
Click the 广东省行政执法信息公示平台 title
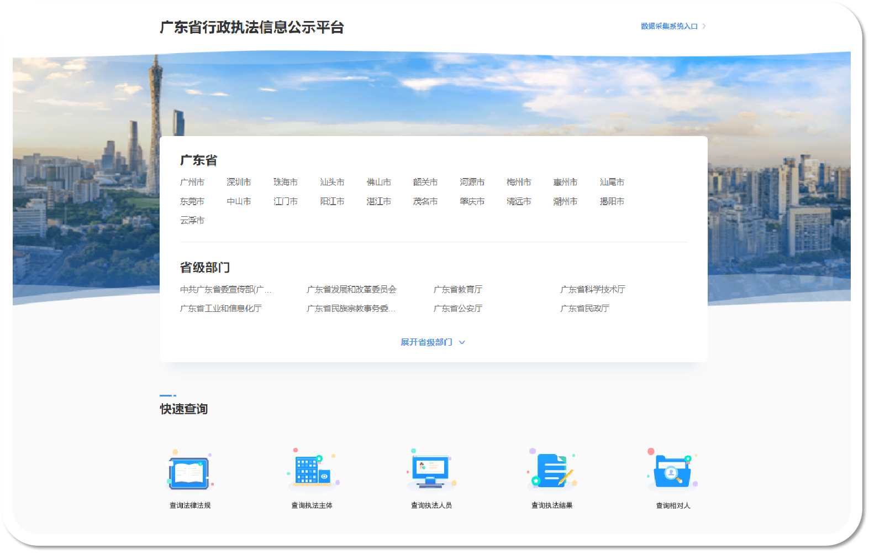point(252,27)
